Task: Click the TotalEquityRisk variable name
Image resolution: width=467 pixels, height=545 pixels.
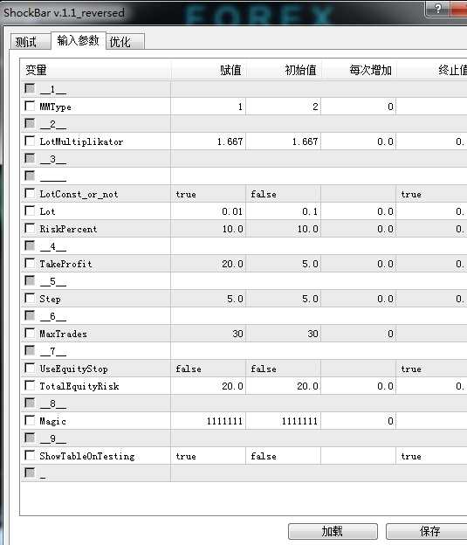Action: coord(79,386)
